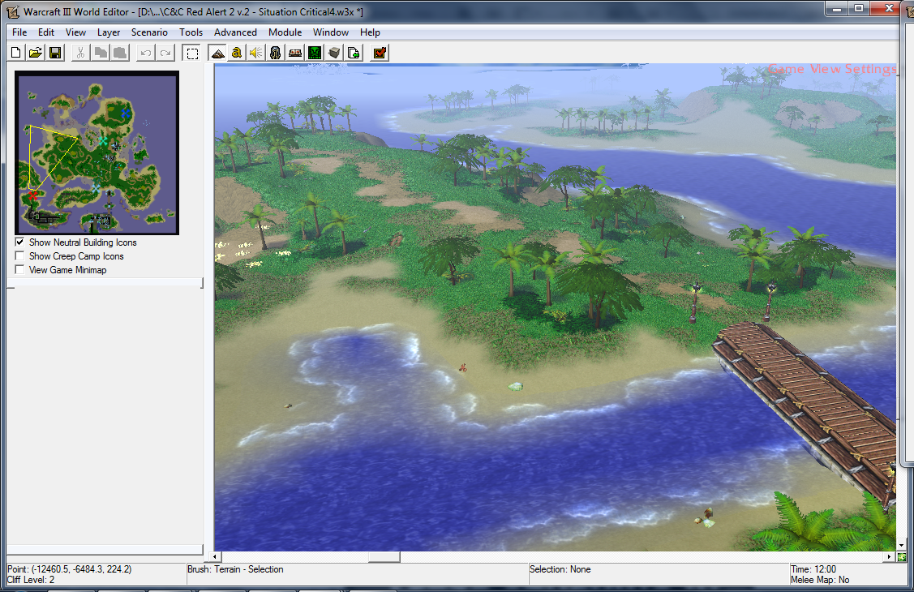Click the minimap overview thumbnail
The height and width of the screenshot is (592, 914).
click(97, 152)
